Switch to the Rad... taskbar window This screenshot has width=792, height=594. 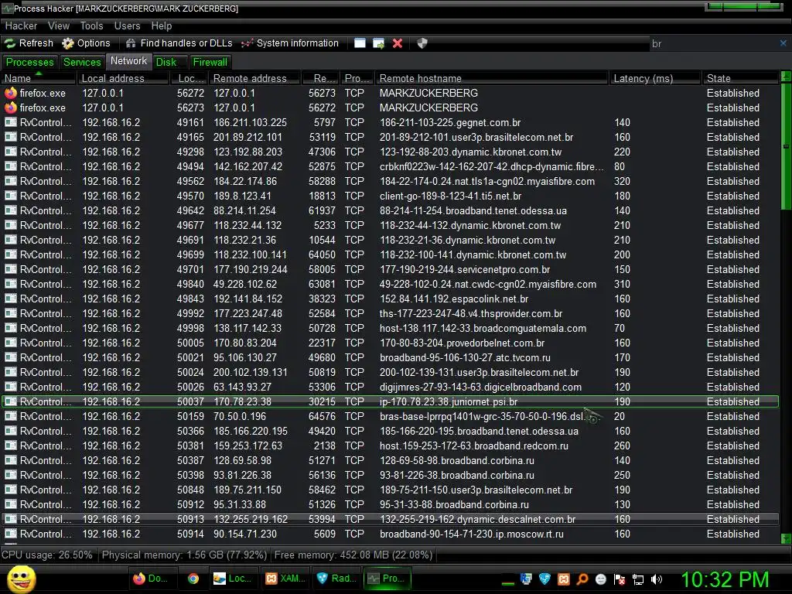336,579
